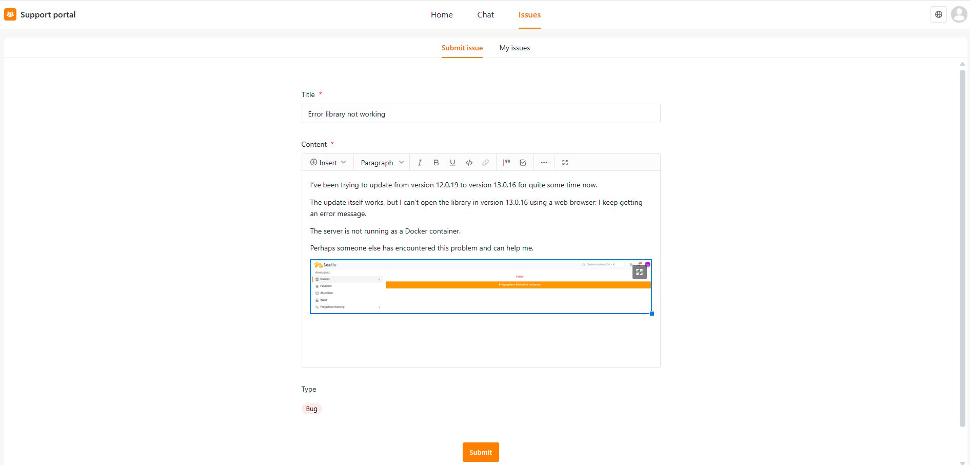
Task: Apply italic formatting in the editor
Action: tap(420, 163)
